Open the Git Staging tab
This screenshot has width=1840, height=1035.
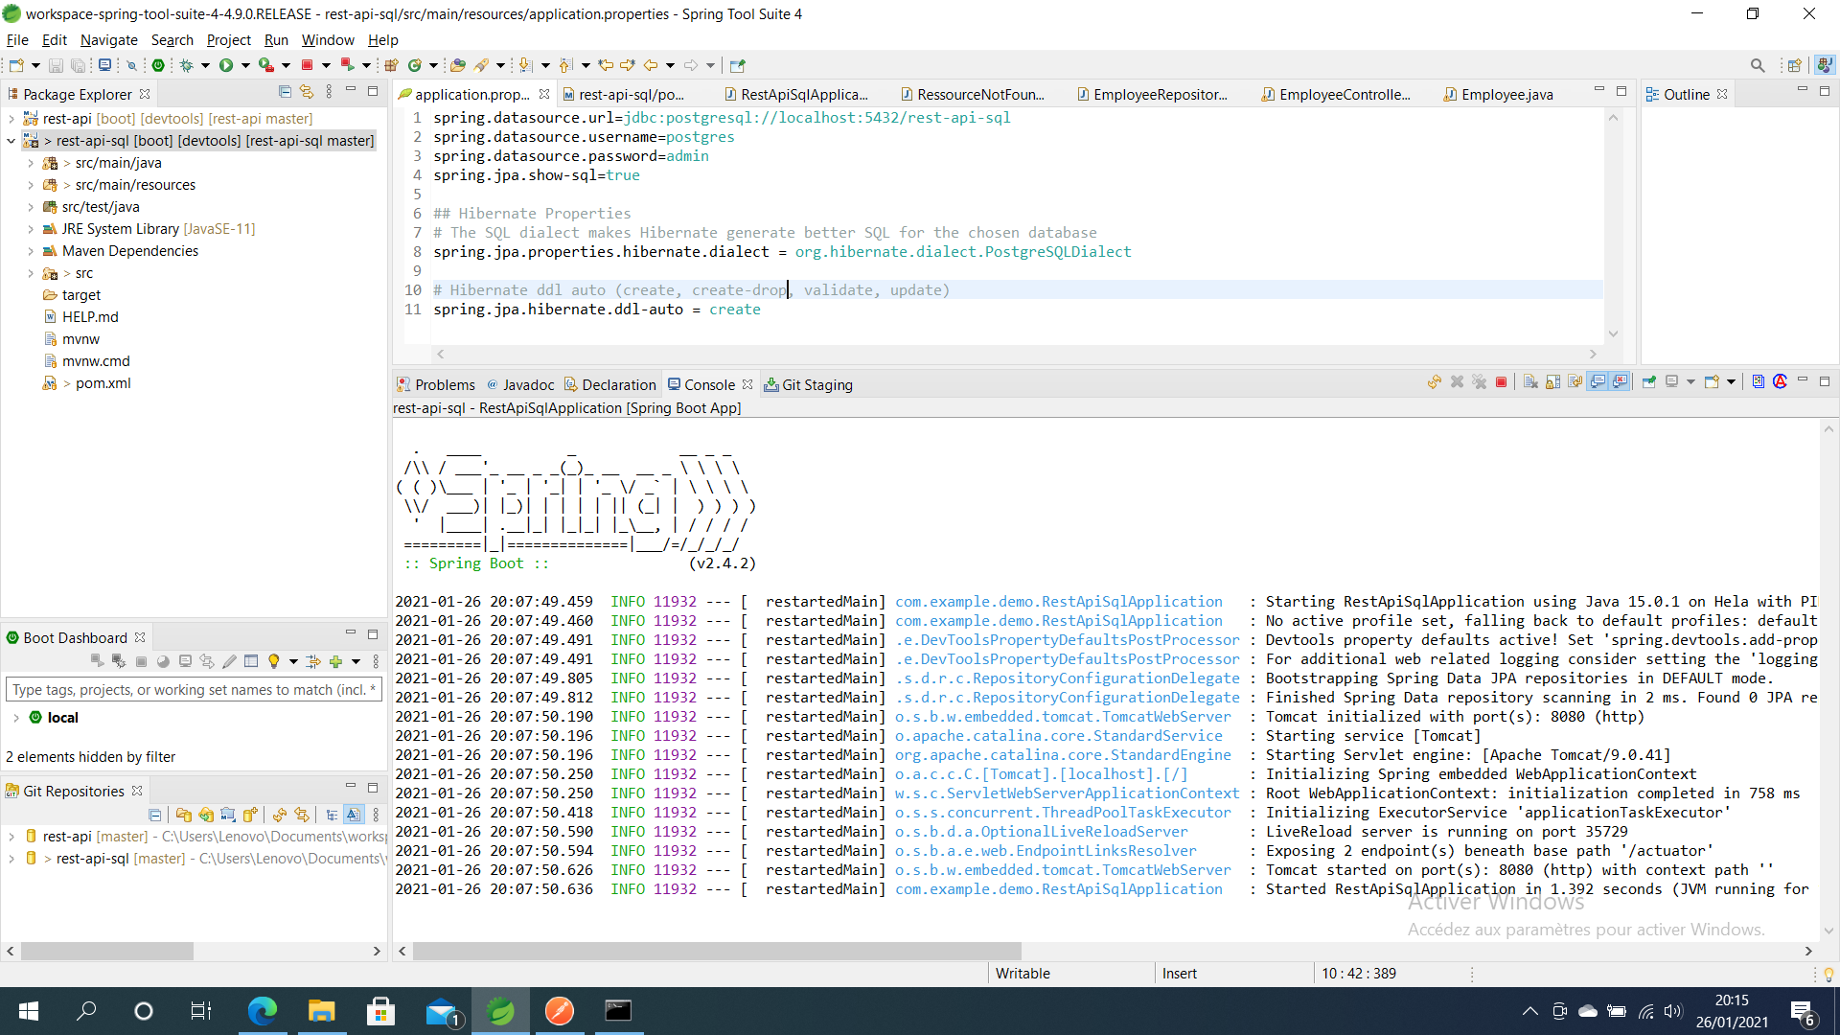808,384
